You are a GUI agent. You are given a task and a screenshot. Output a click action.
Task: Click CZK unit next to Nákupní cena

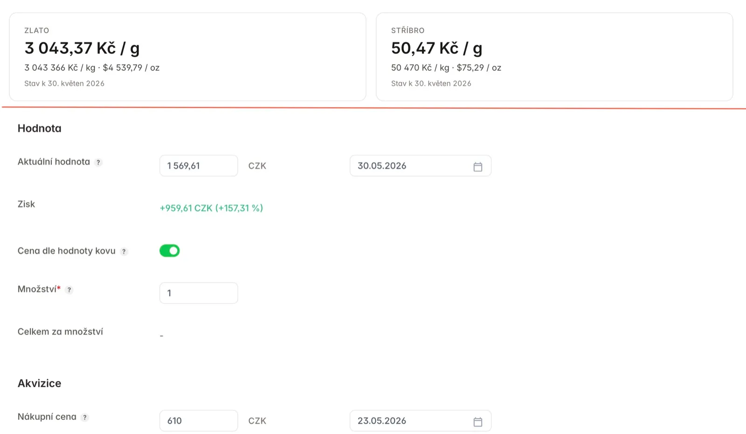pyautogui.click(x=257, y=421)
